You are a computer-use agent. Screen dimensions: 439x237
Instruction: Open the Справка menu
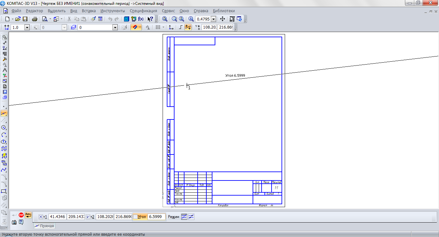(x=201, y=11)
